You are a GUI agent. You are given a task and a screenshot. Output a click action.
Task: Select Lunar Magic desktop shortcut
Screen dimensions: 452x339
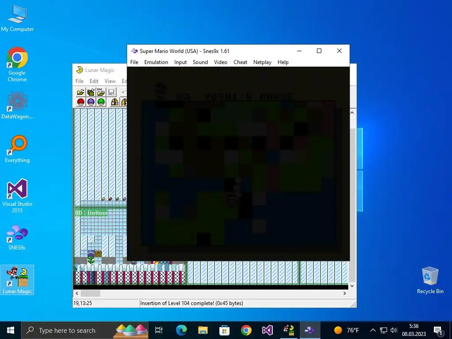[x=17, y=279]
